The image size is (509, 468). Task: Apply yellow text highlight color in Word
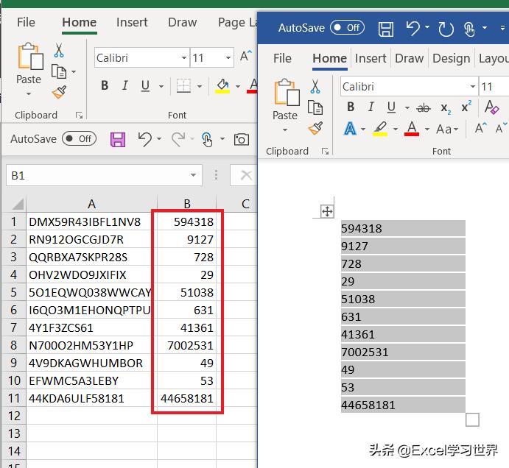[x=380, y=129]
